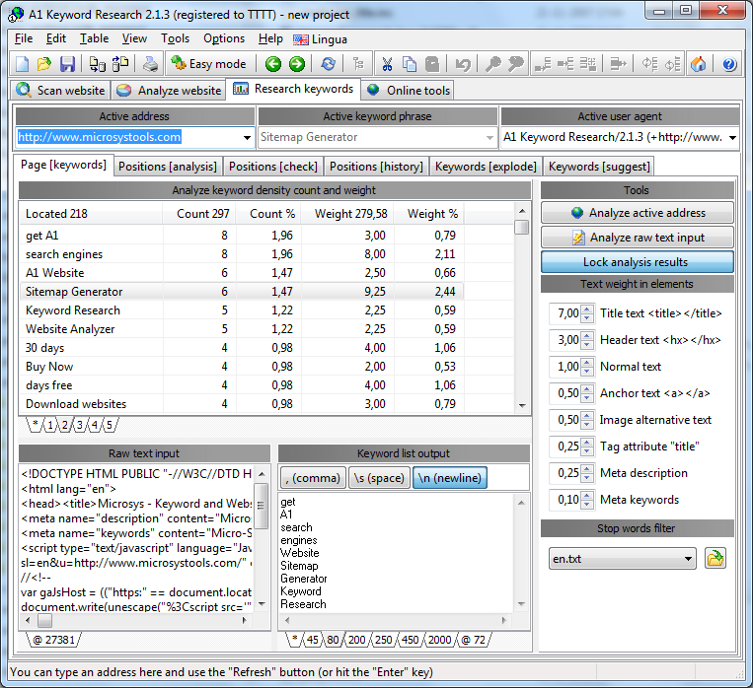Select \n (newline) separator option
This screenshot has height=688, width=753.
(x=449, y=478)
